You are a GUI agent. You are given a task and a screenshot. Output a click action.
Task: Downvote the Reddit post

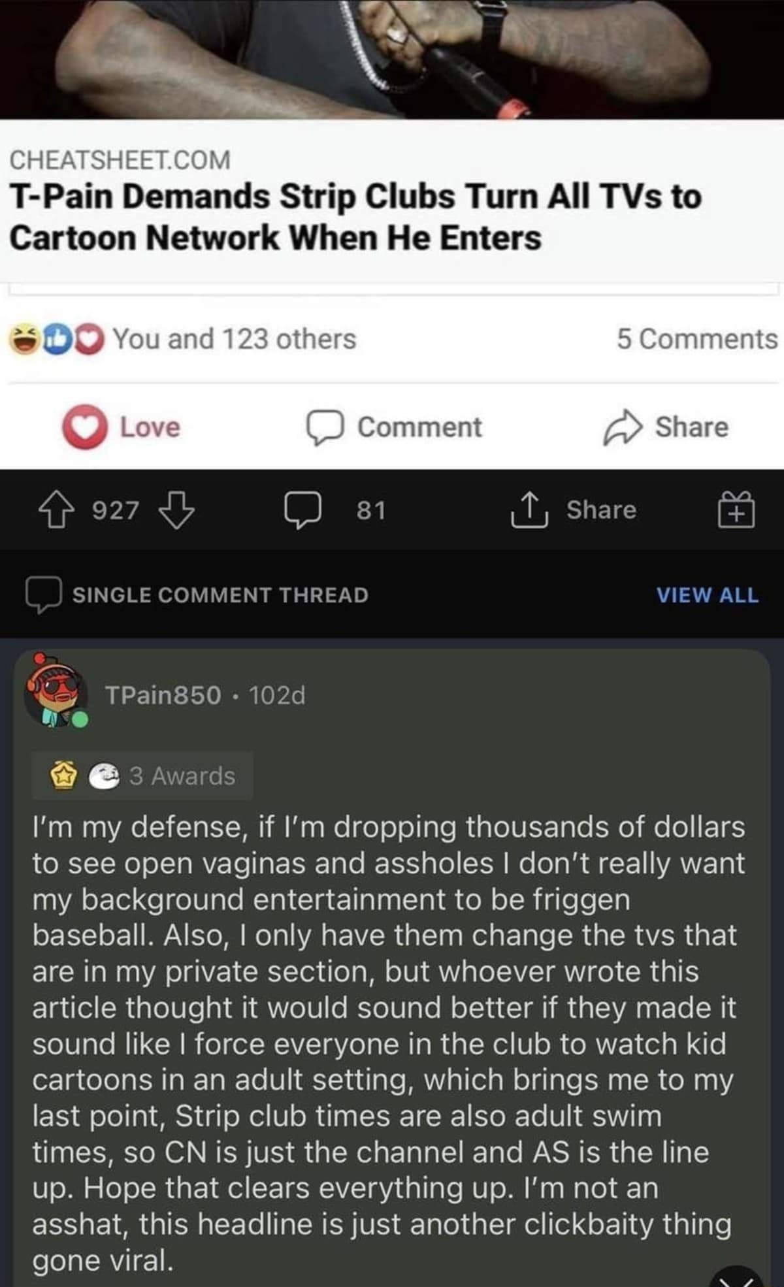pyautogui.click(x=178, y=511)
